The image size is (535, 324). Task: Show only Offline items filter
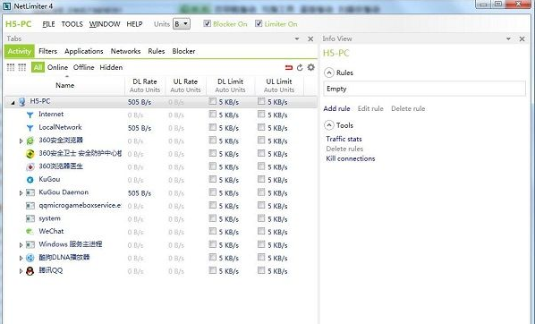(x=83, y=67)
